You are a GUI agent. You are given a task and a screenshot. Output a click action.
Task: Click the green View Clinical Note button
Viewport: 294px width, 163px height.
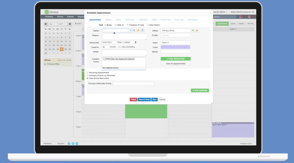[175, 59]
